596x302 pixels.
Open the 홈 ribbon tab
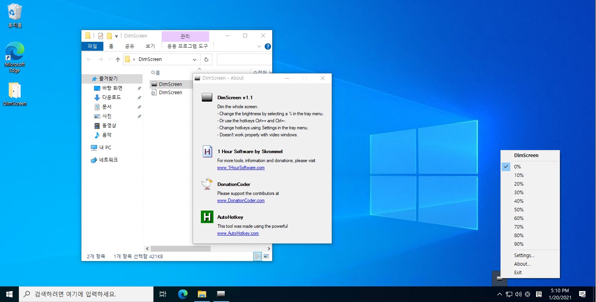111,46
